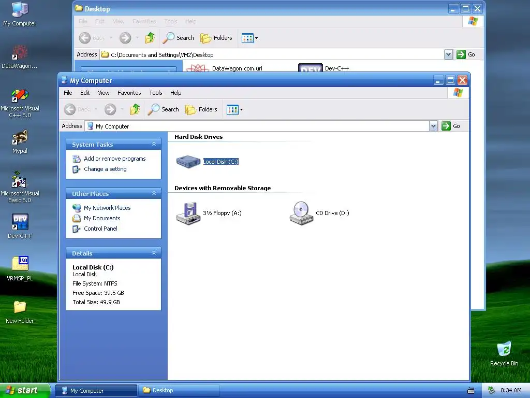530x398 pixels.
Task: Click language bar keyboard icon in system tray
Action: point(470,391)
